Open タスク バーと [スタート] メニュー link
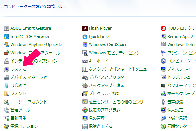This screenshot has height=131, width=196. [x=120, y=69]
